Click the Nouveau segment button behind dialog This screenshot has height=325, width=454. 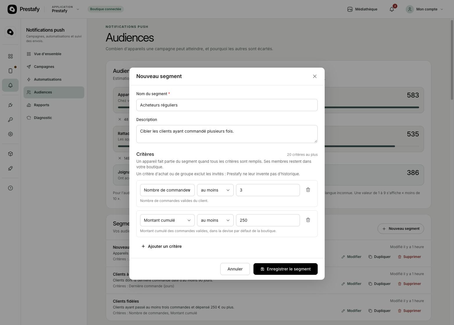coord(401,229)
